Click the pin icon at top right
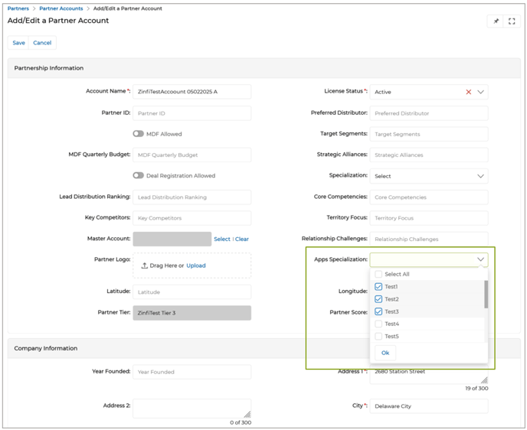 point(496,21)
